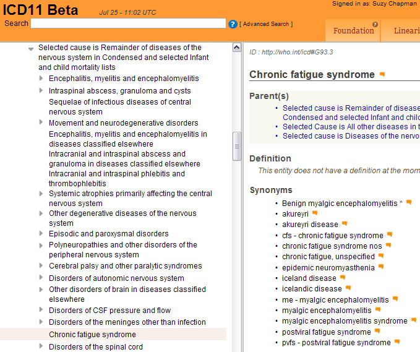Click comment flag next to chronic fatigue, unspecified
The width and height of the screenshot is (420, 352).
point(381,256)
